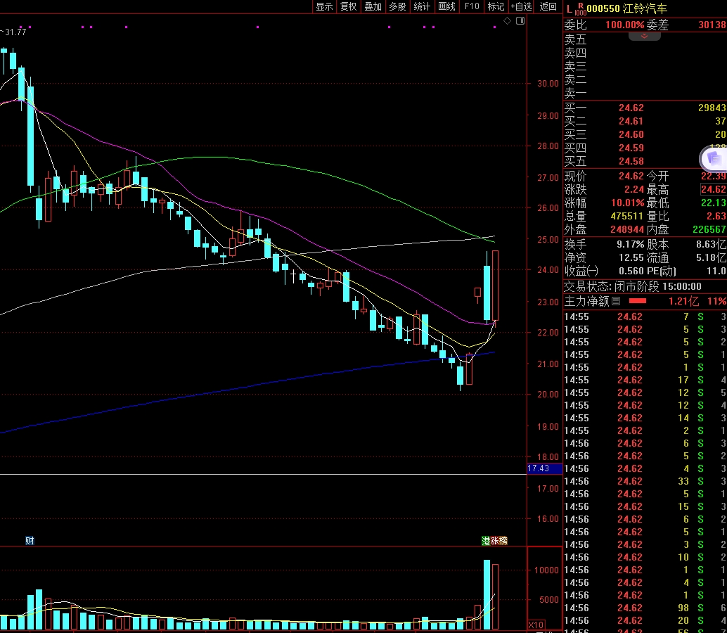The image size is (727, 633).
Task: Click the 港 tag on chart
Action: [486, 541]
